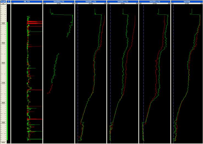The height and width of the screenshot is (144, 203).
Task: Click the 3600 depth label
Action: (x=3, y=63)
